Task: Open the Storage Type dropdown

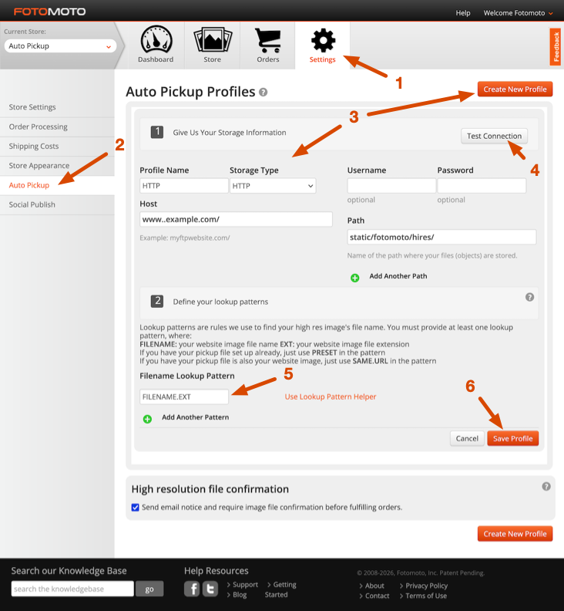Action: tap(273, 186)
